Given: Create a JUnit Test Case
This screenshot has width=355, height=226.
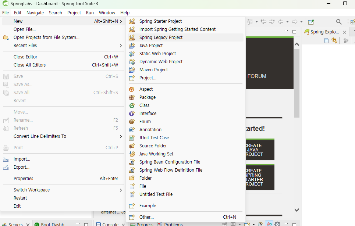Looking at the screenshot, I should [185, 138].
